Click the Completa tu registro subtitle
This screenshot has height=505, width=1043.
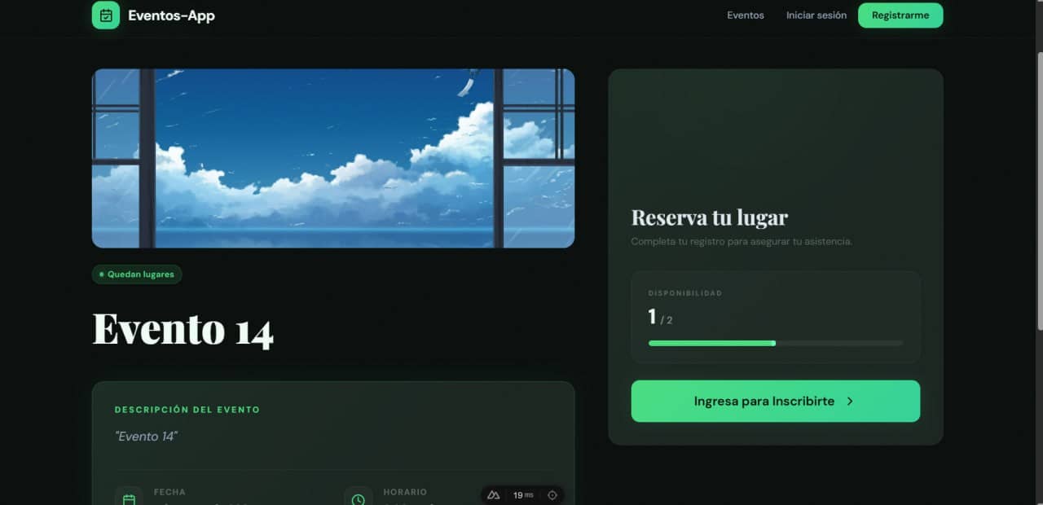tap(742, 241)
